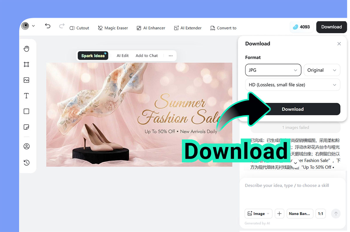Open the History panel
350x232 pixels.
pyautogui.click(x=27, y=162)
